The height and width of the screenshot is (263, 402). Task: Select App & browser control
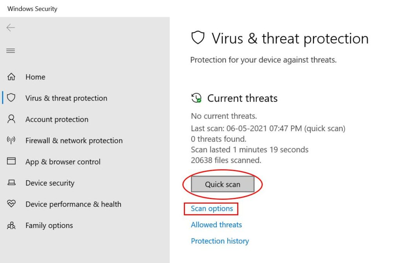pos(63,162)
